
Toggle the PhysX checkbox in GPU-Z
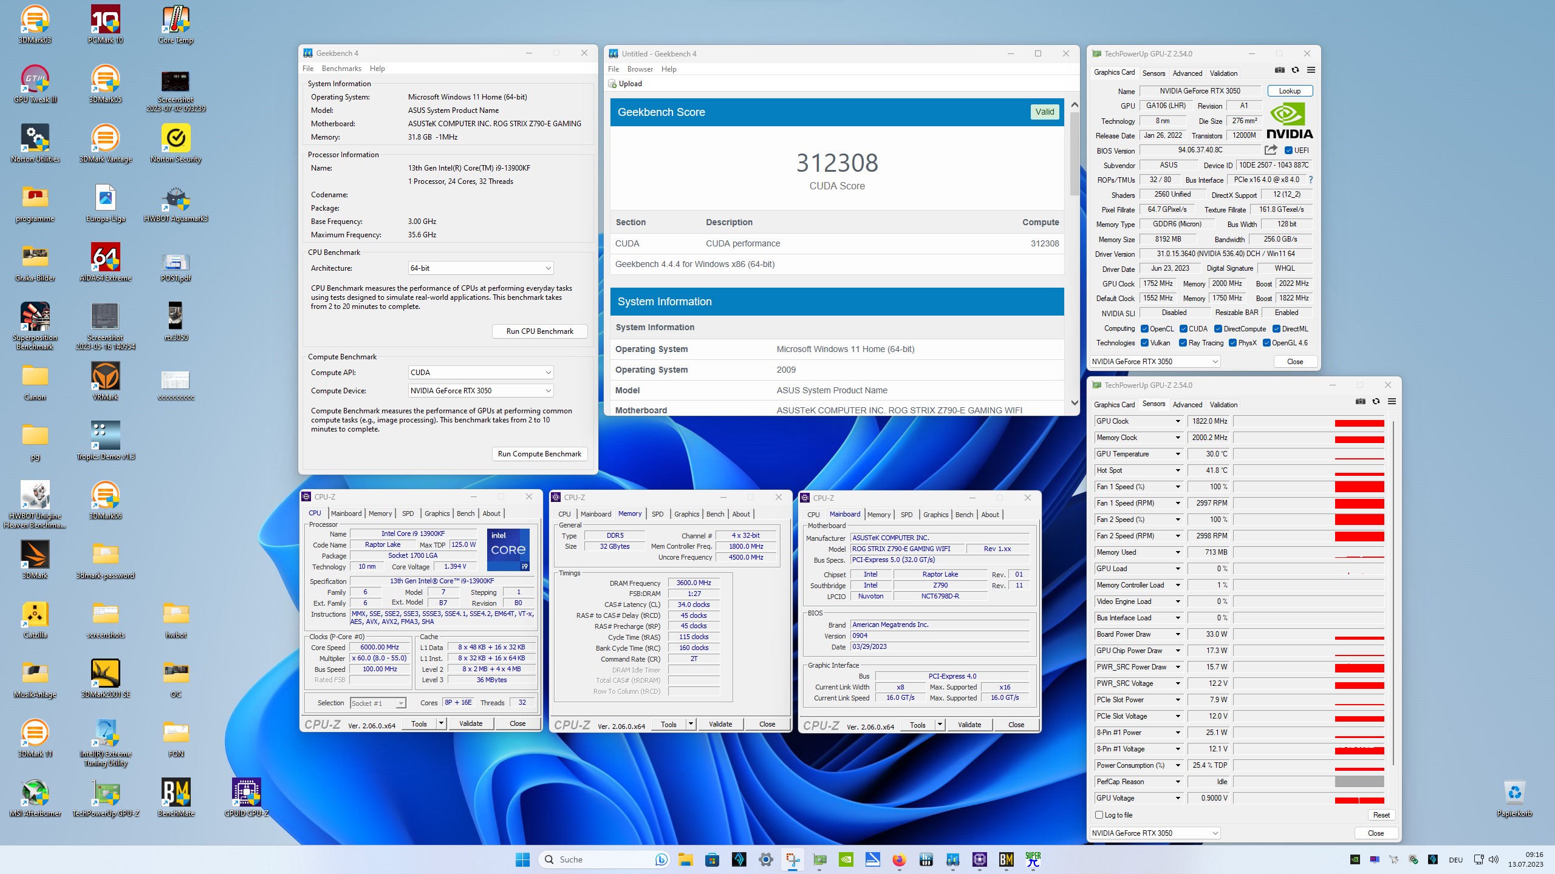1232,343
